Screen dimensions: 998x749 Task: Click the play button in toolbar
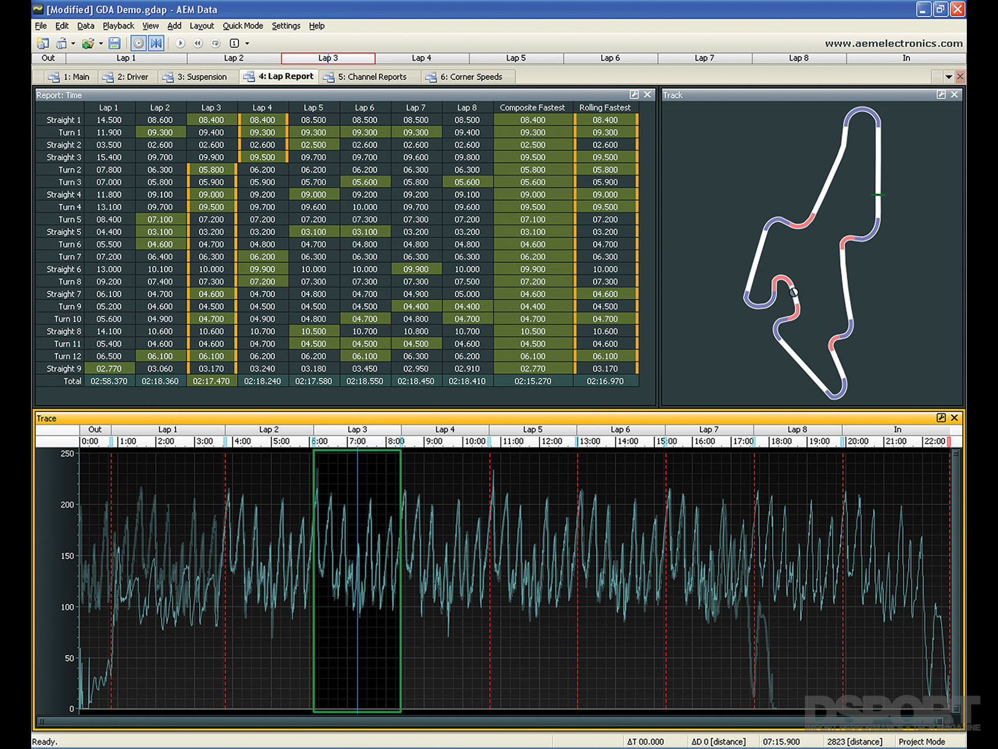180,43
